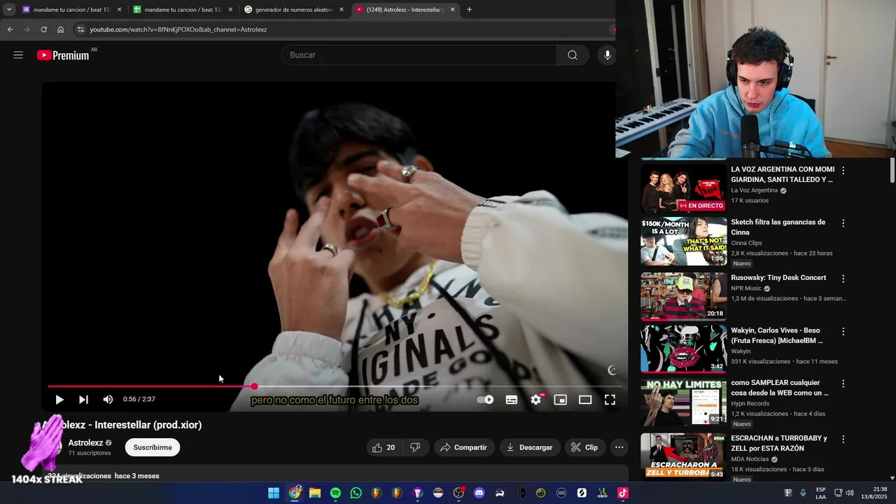The image size is (896, 504).
Task: Dislike the video
Action: click(x=415, y=447)
